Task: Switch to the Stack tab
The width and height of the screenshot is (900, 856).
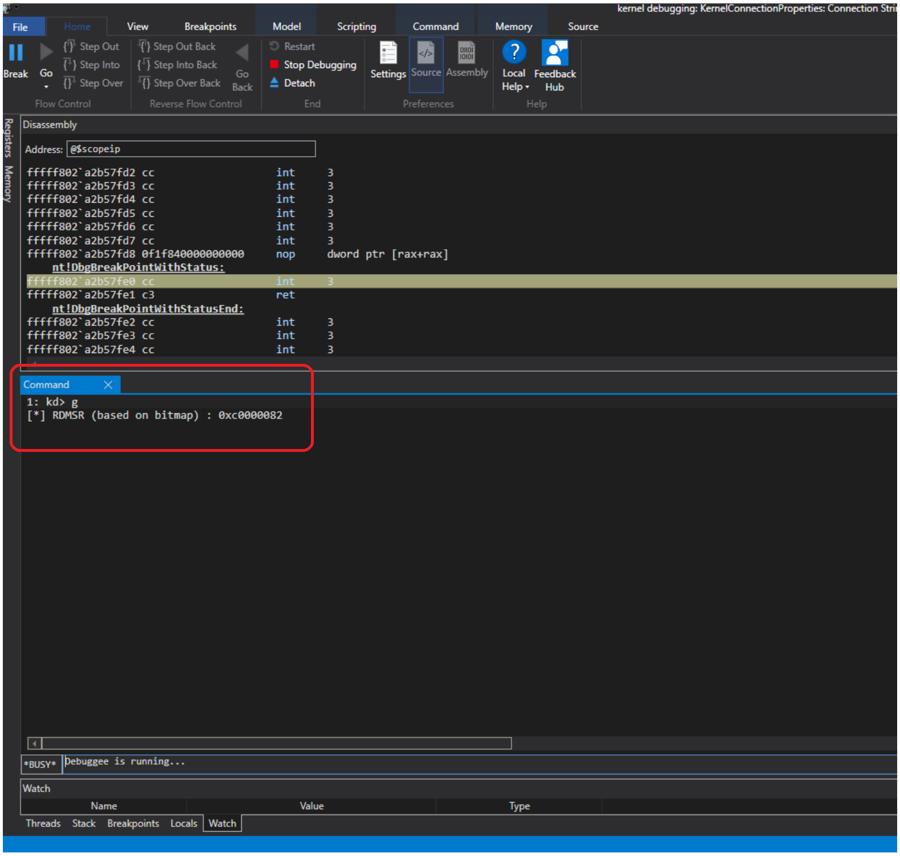Action: point(84,824)
